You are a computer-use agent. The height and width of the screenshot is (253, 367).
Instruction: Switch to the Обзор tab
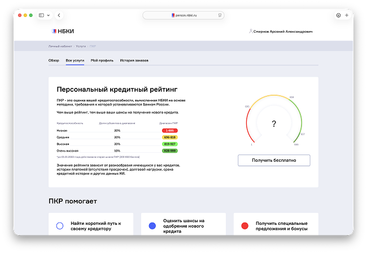(54, 60)
